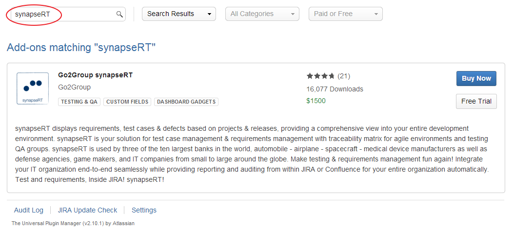
Task: Click the (21) reviews count
Action: pyautogui.click(x=344, y=76)
